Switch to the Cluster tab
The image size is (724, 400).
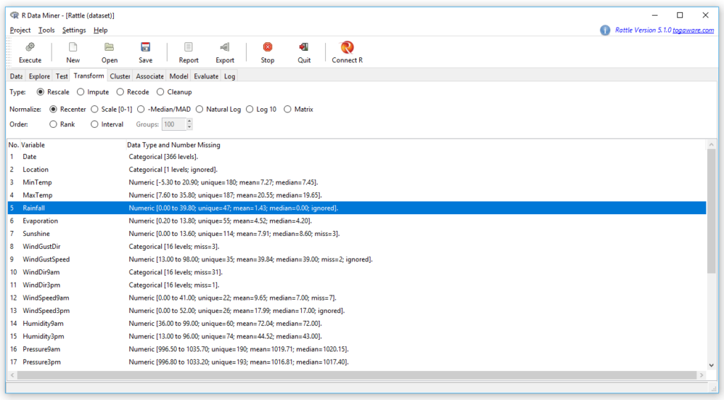pyautogui.click(x=120, y=76)
